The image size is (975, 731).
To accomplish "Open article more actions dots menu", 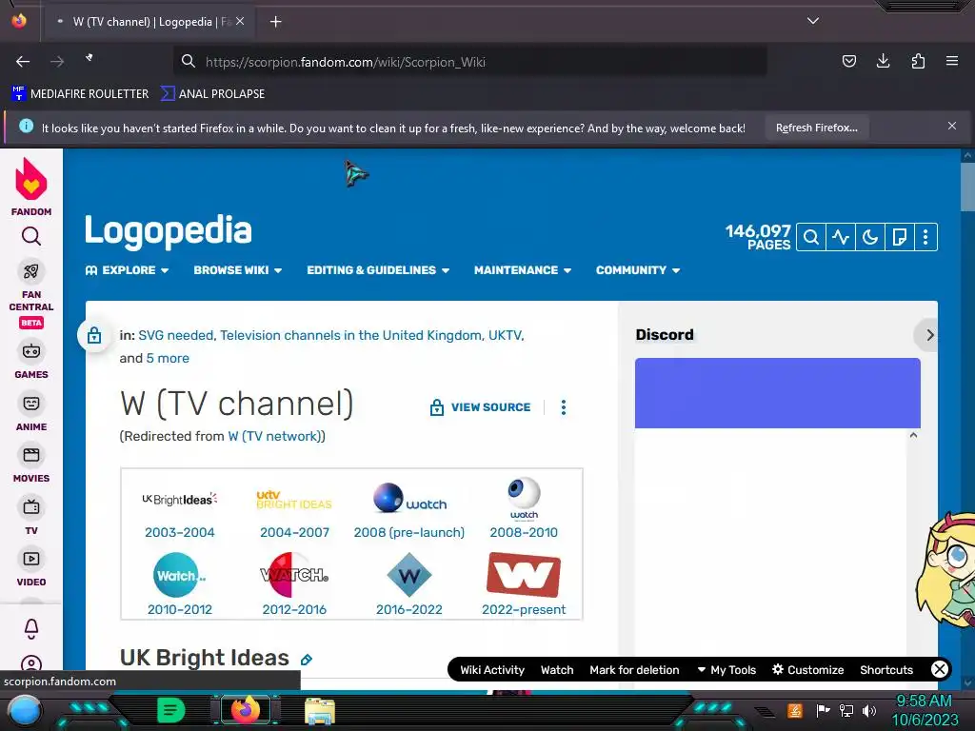I will click(x=564, y=407).
